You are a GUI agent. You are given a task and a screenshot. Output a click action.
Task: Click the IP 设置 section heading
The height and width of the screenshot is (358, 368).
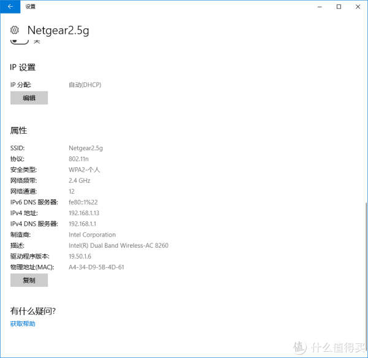23,67
